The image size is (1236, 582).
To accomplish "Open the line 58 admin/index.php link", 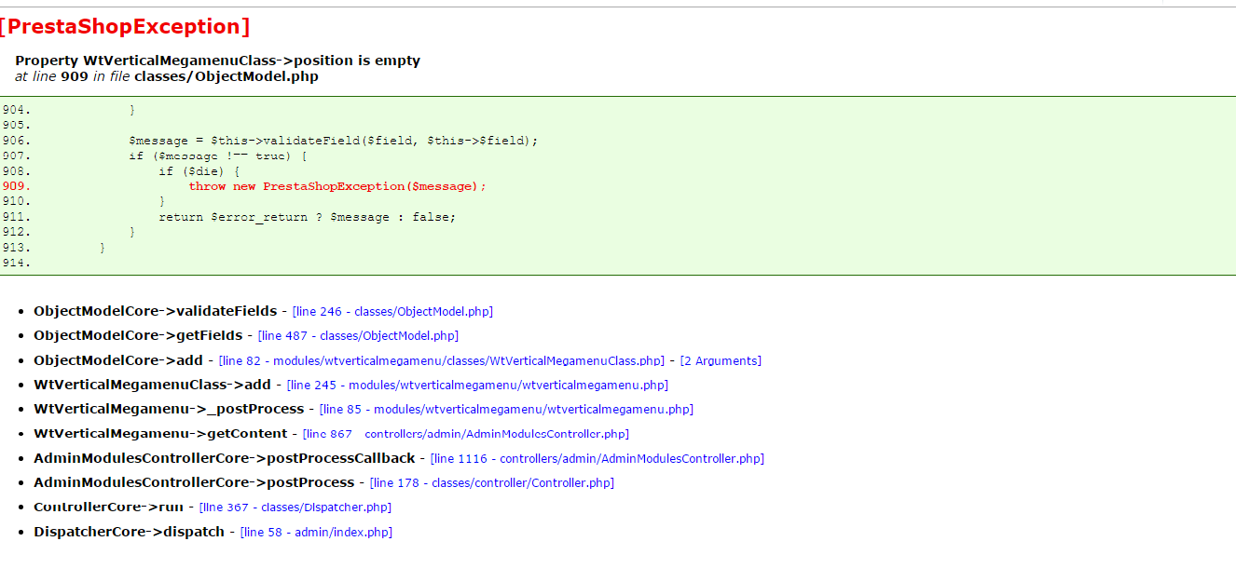I will [316, 532].
